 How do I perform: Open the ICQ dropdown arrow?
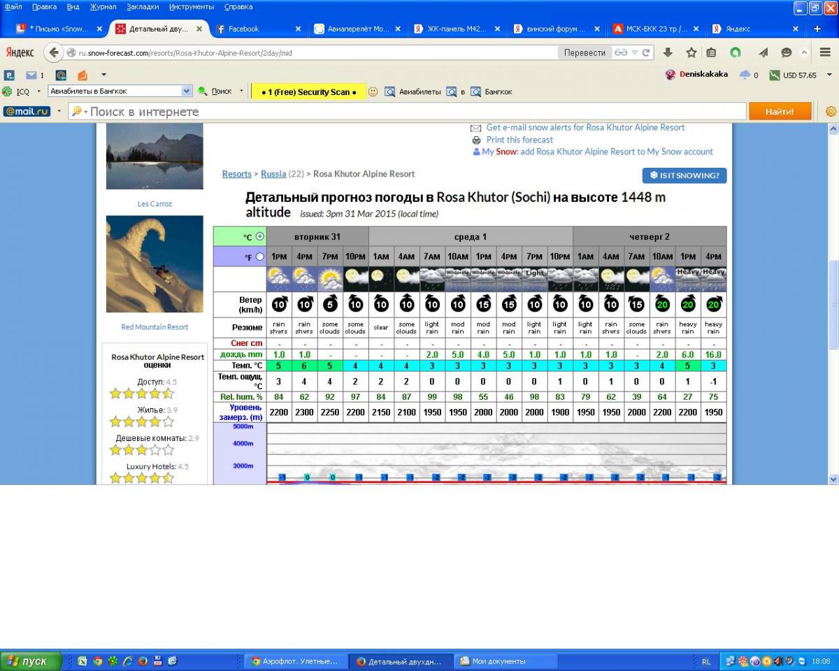coord(38,91)
